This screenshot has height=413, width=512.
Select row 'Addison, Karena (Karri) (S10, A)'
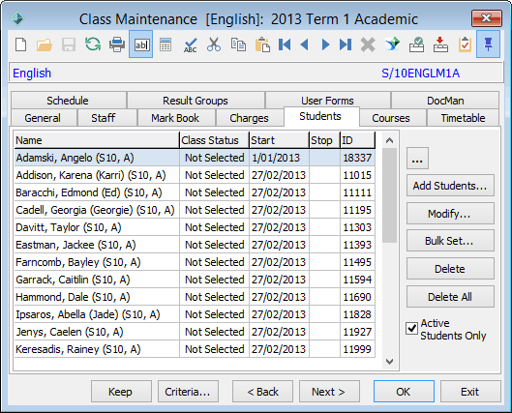tap(195, 175)
